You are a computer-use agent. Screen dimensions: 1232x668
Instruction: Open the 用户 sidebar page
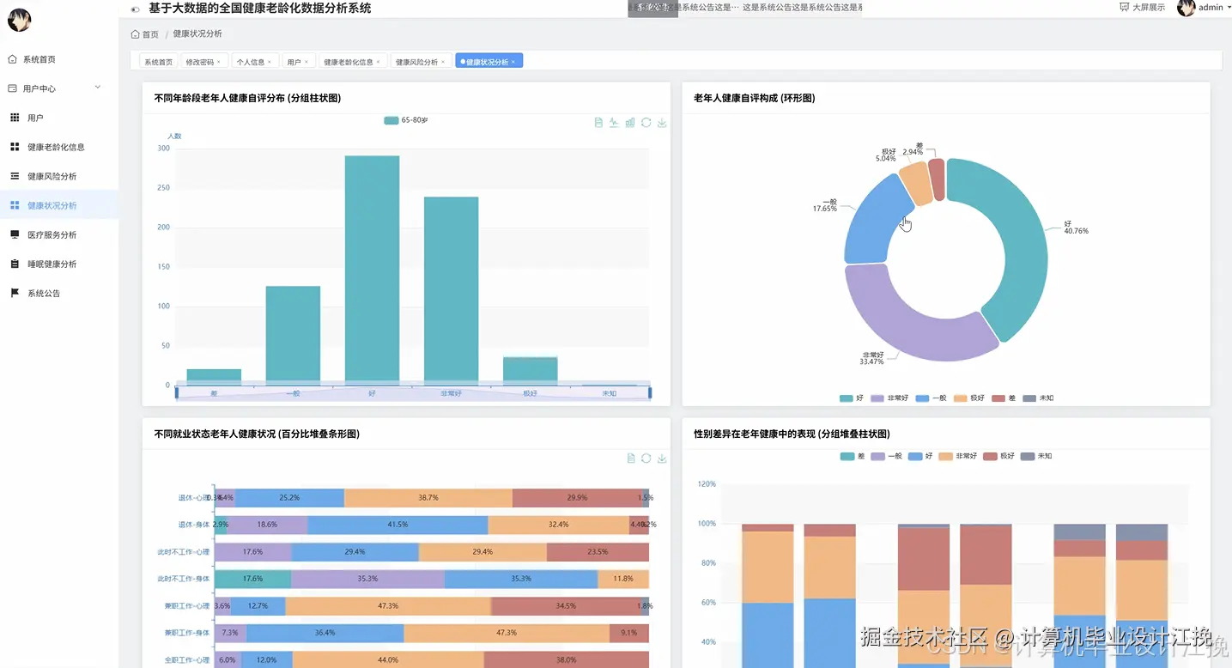(59, 118)
